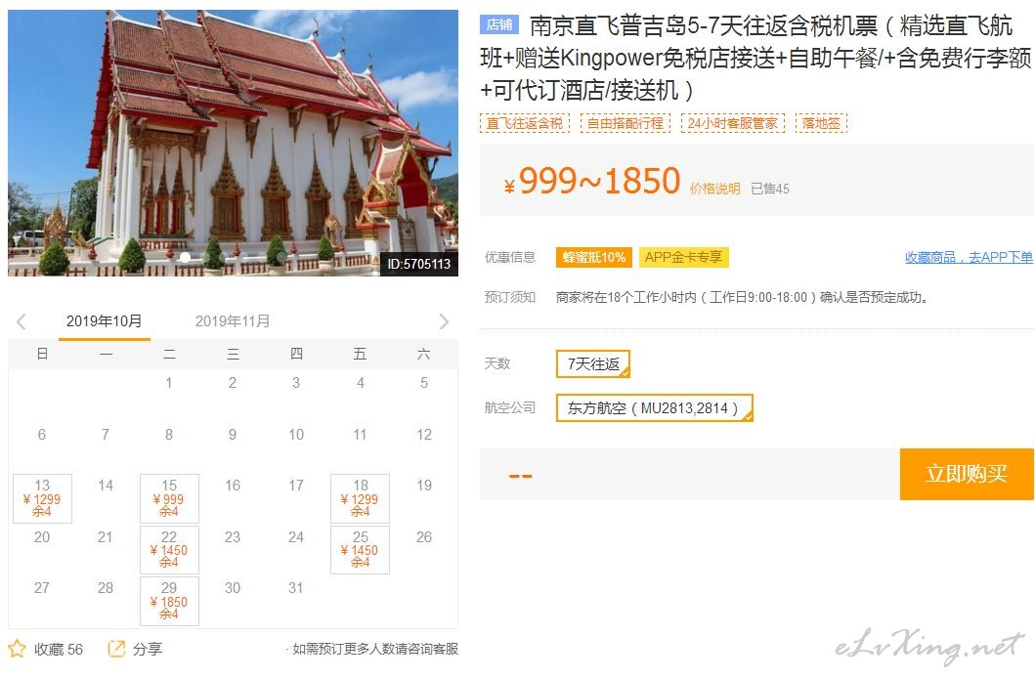Click the 价格说明 price explanation link

point(714,189)
